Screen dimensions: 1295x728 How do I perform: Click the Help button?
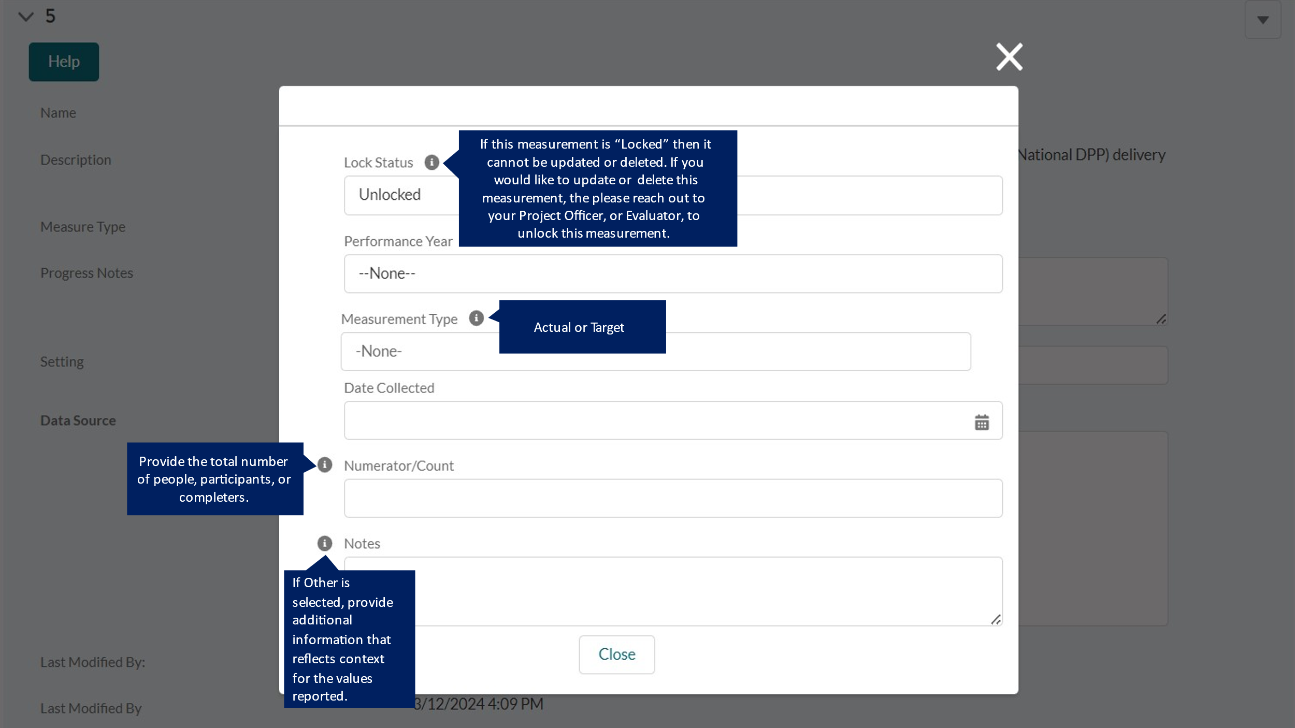point(64,62)
